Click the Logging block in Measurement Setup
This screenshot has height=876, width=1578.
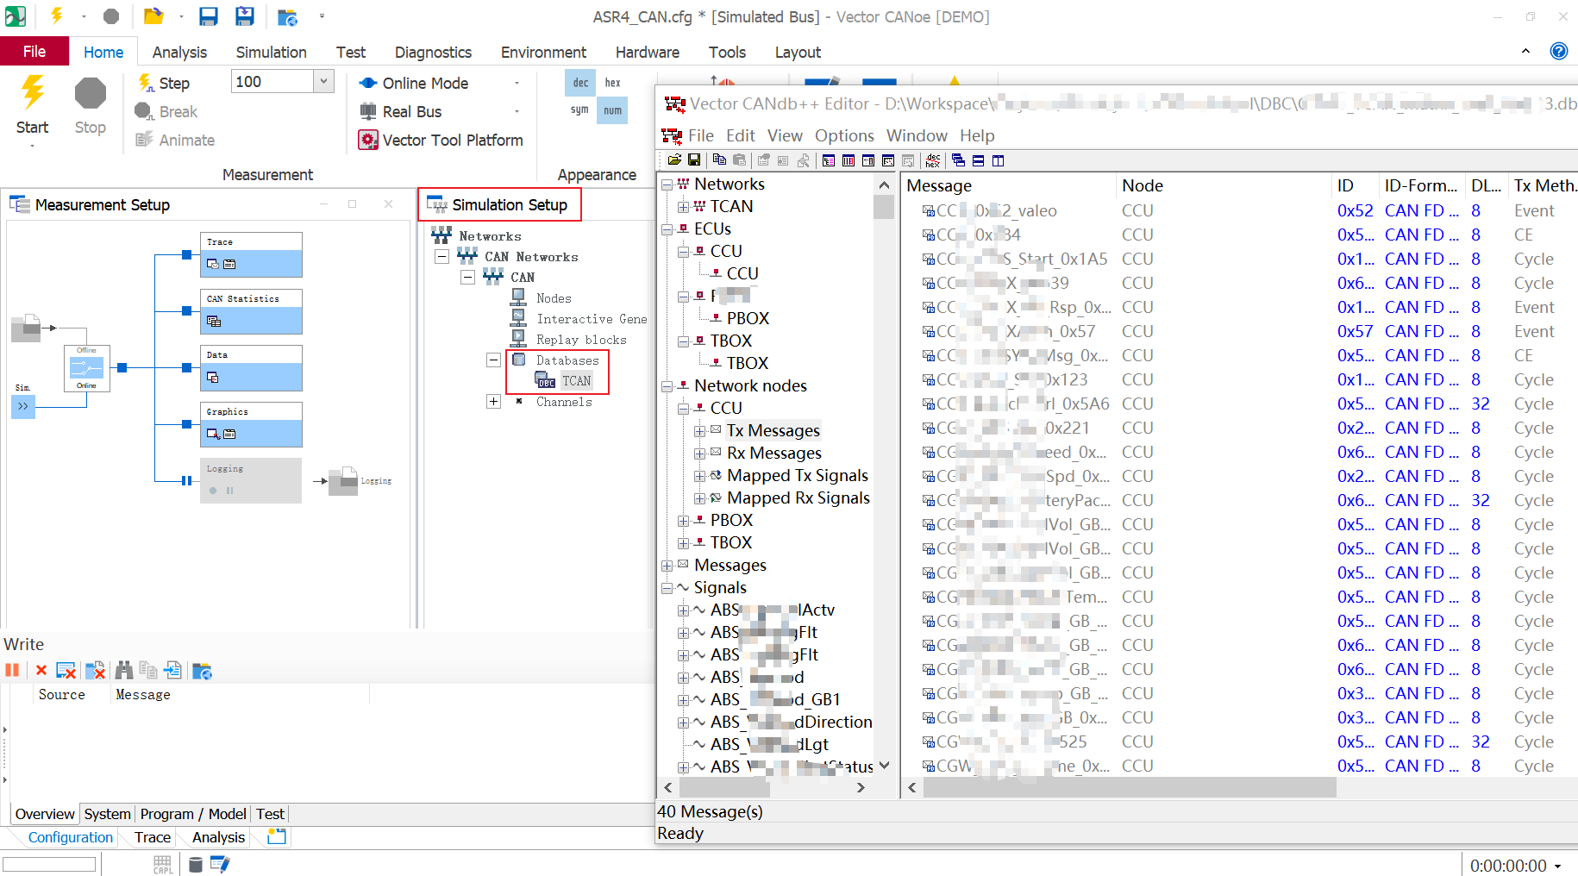pos(251,480)
